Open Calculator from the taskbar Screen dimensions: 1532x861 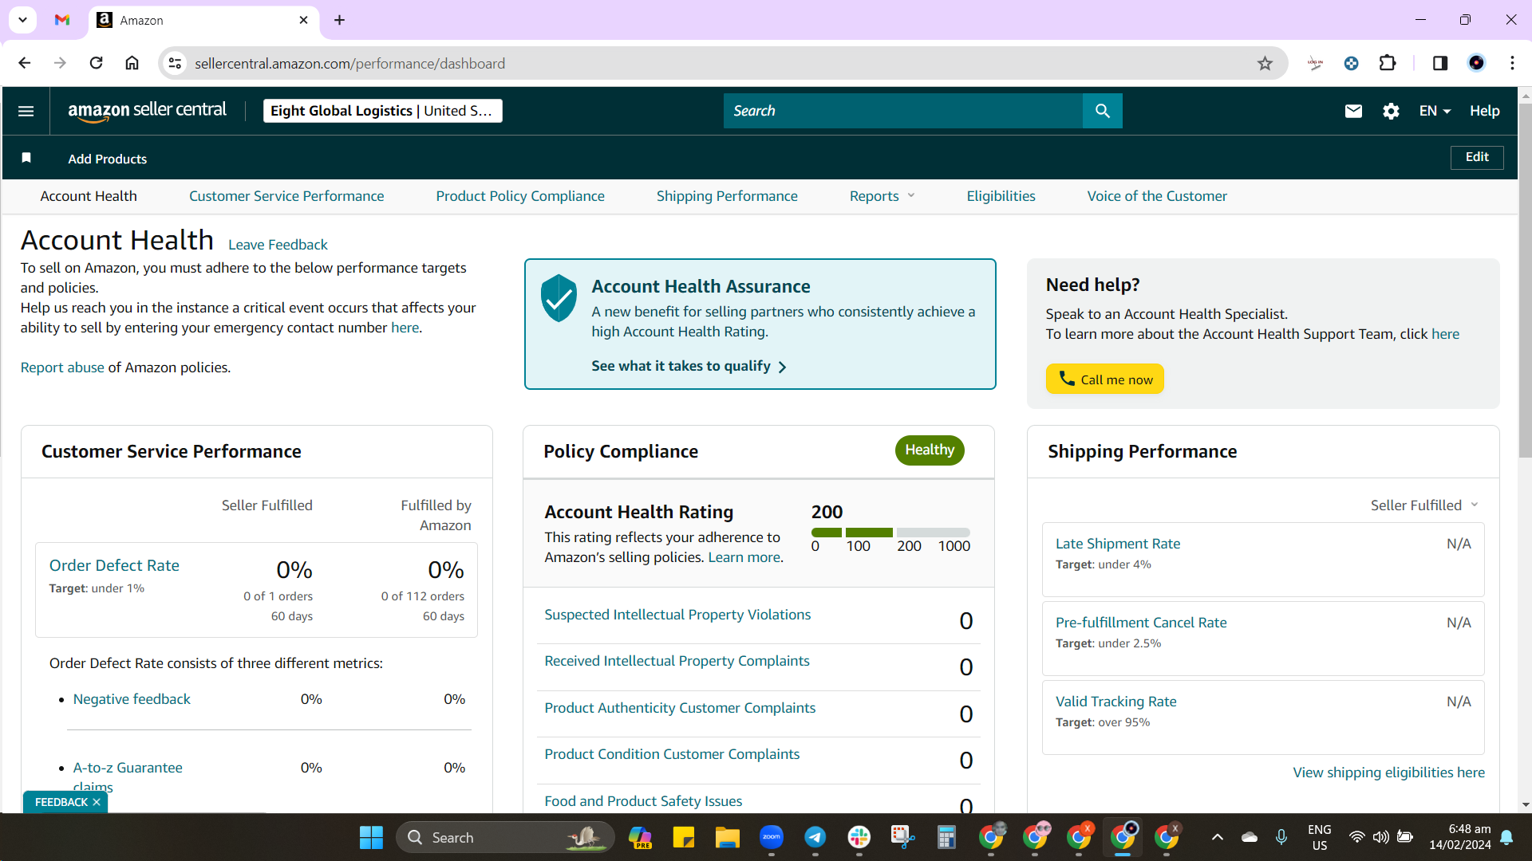[946, 837]
